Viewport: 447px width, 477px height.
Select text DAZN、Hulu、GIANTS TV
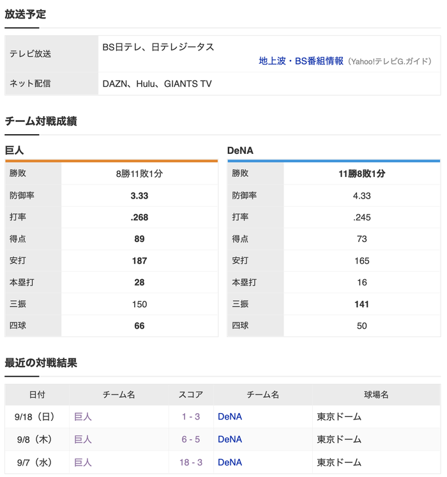pyautogui.click(x=157, y=84)
